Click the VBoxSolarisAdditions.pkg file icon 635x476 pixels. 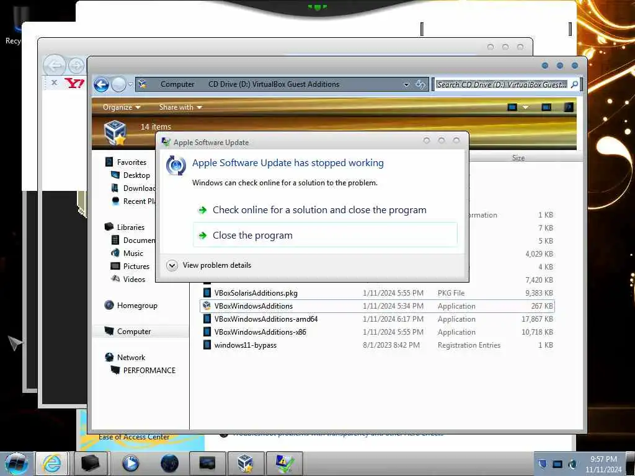point(206,293)
